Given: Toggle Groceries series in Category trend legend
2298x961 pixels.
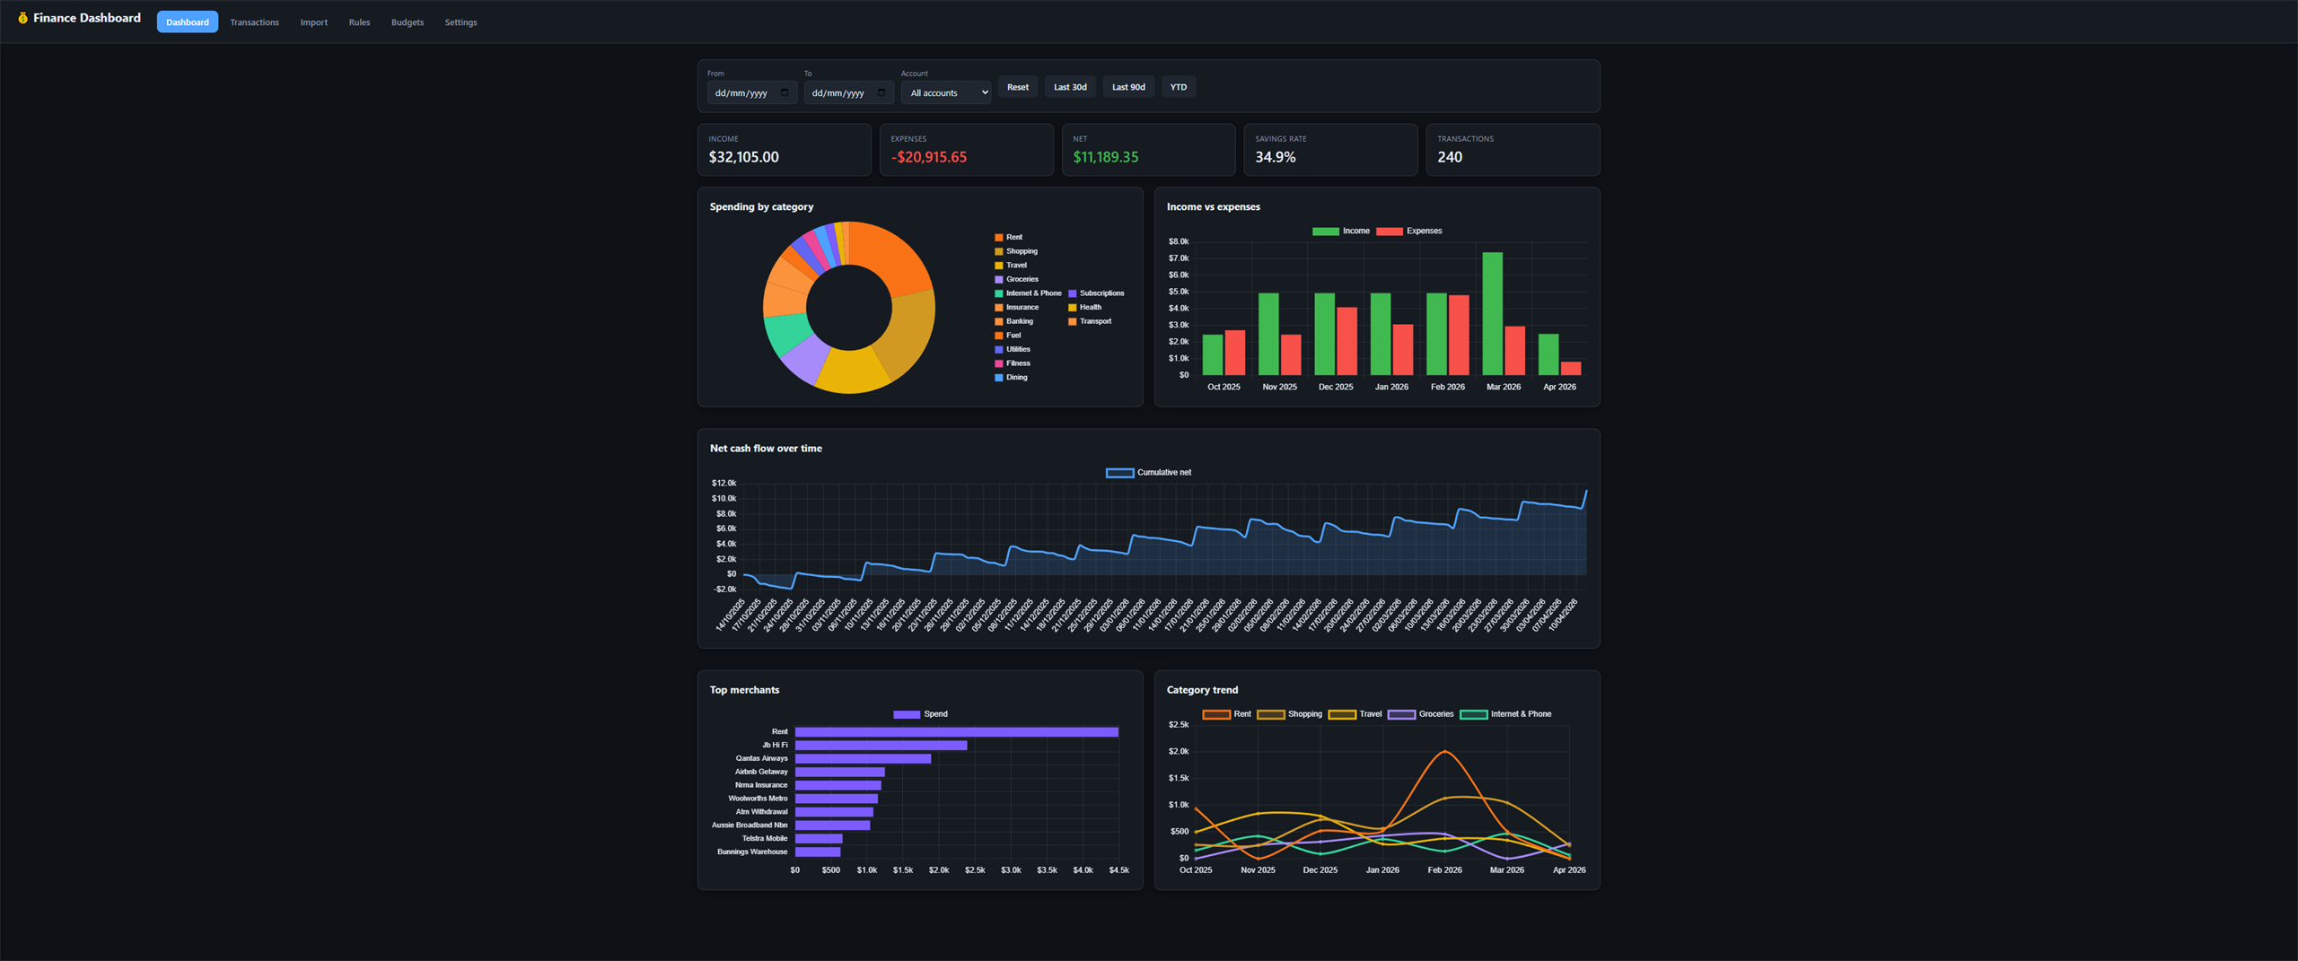Looking at the screenshot, I should pyautogui.click(x=1421, y=714).
